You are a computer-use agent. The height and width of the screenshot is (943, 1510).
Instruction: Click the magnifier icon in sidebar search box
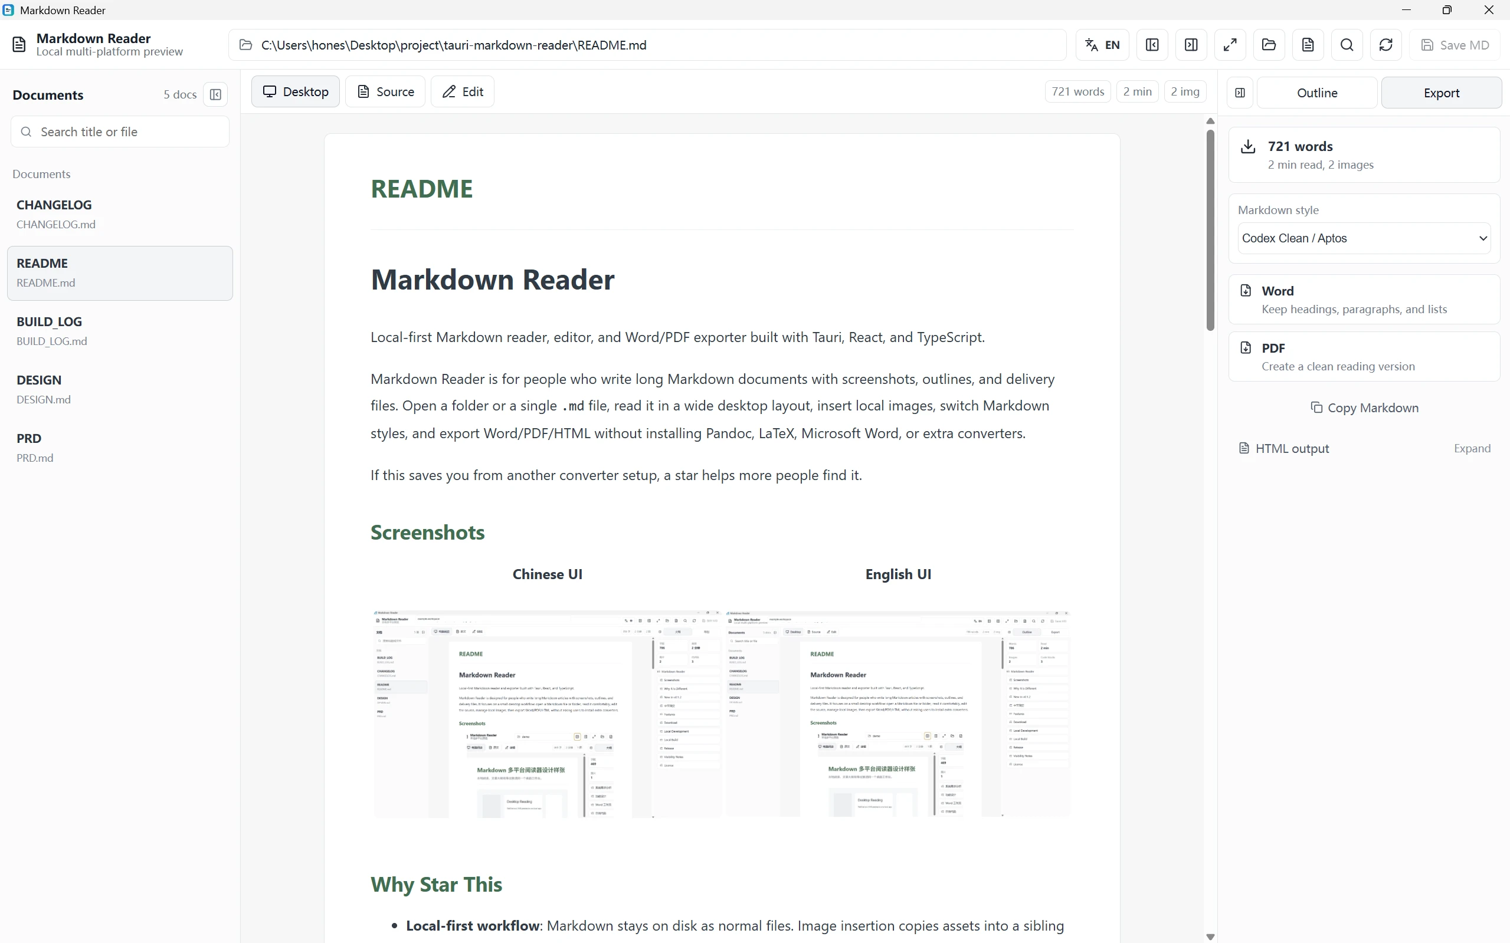(26, 132)
